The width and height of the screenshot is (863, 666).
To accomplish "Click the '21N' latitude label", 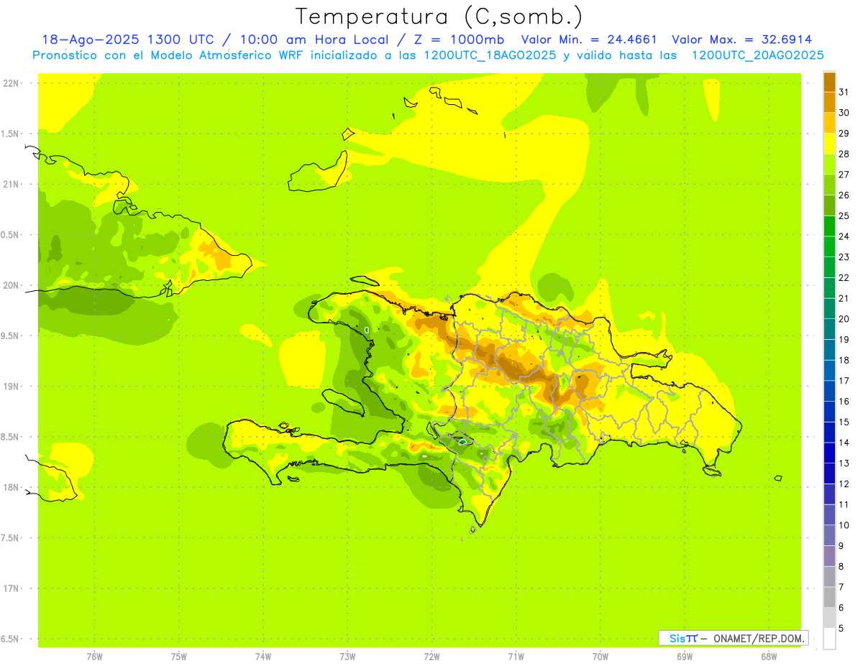I will (x=11, y=184).
